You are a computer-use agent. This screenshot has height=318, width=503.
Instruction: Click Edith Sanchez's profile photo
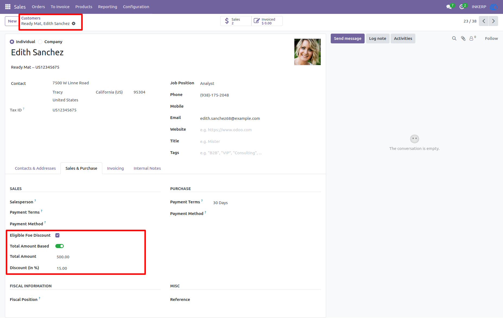pos(307,52)
